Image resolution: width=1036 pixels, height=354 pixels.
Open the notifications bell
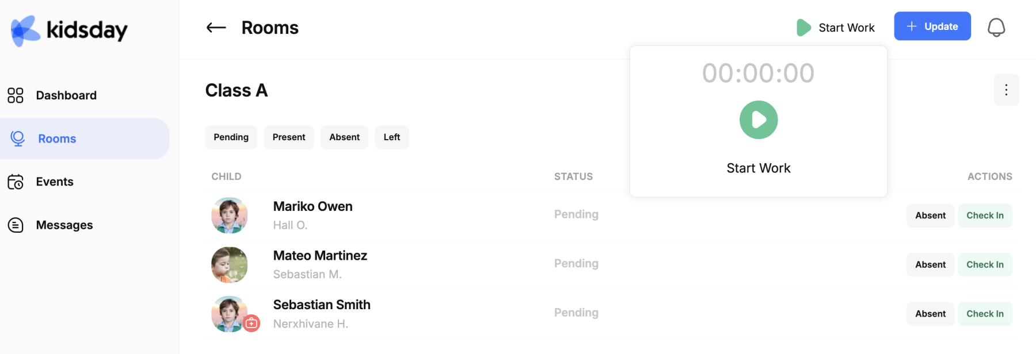pos(996,27)
